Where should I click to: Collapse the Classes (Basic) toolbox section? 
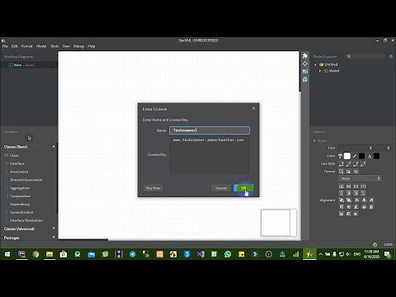click(x=54, y=147)
